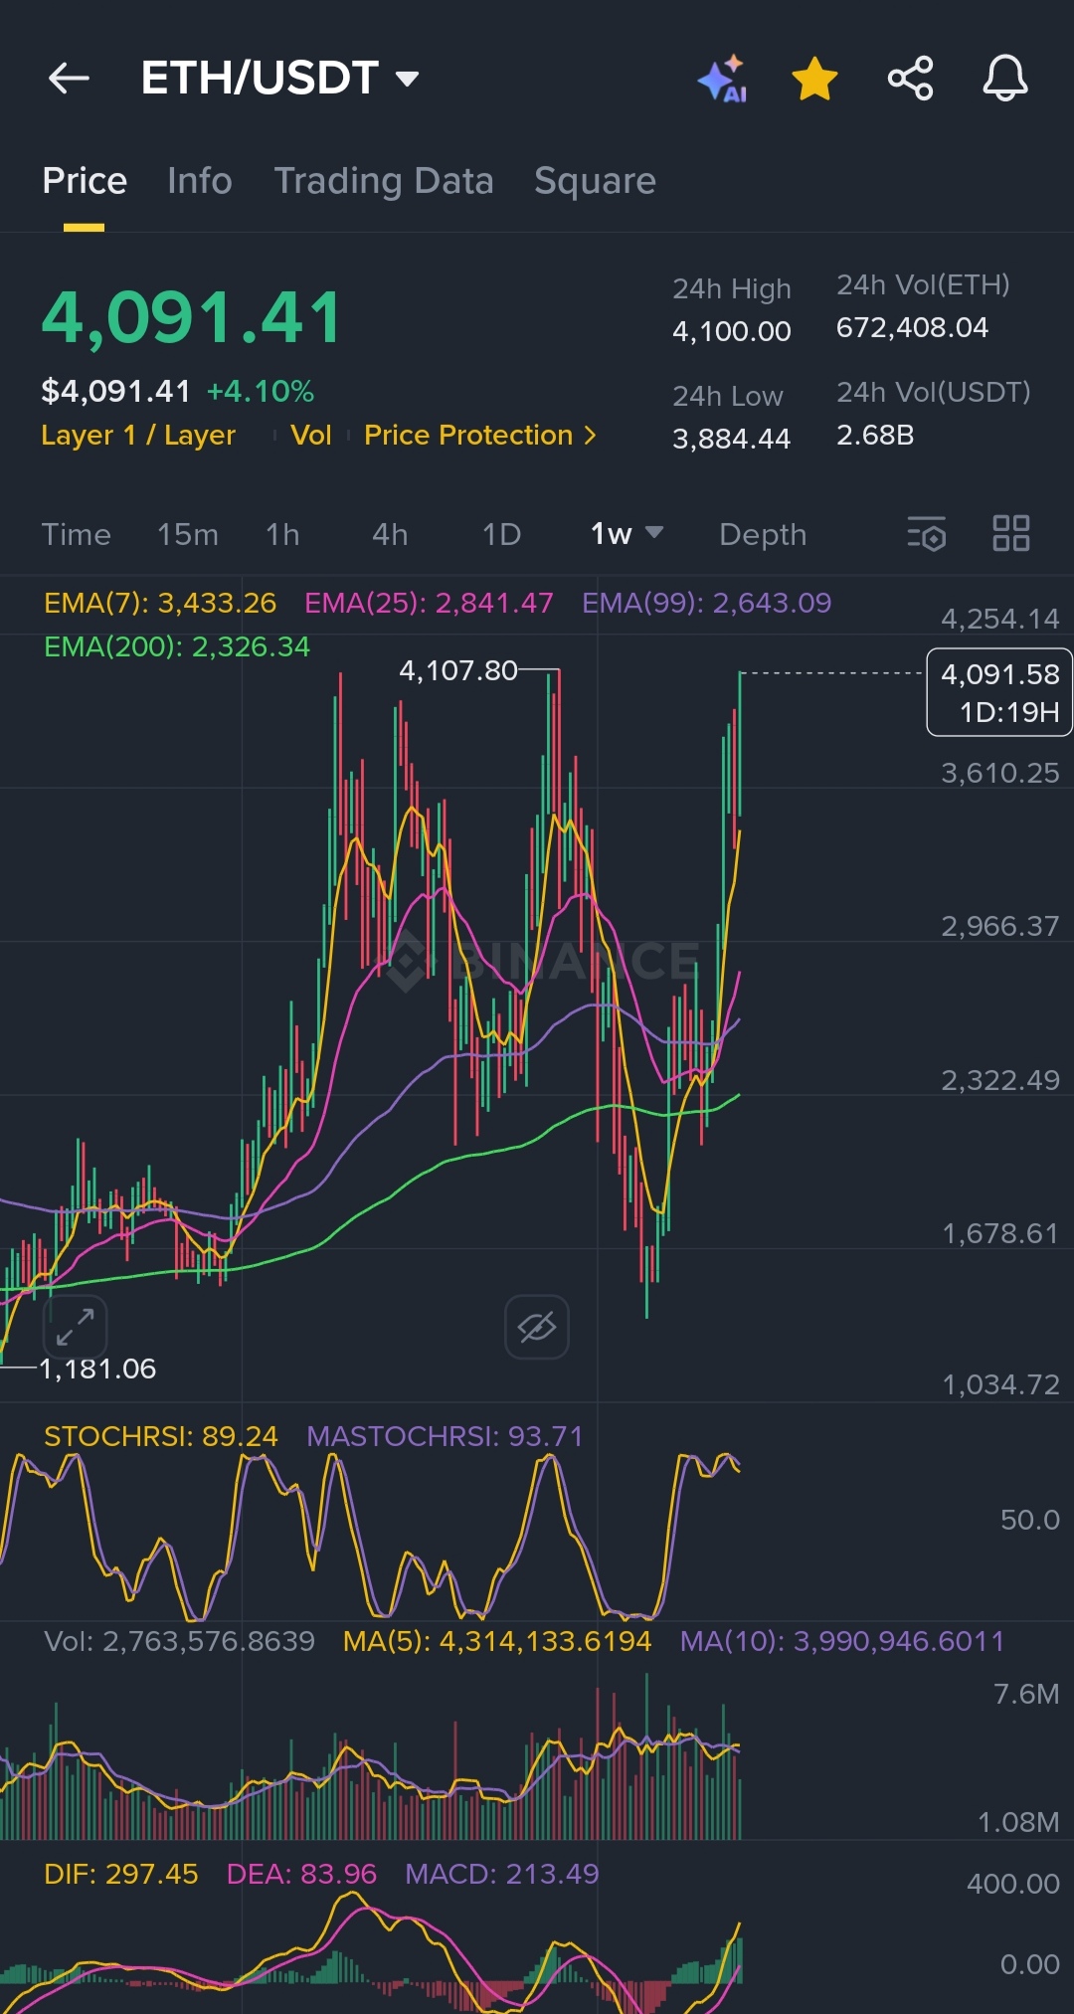1074x2014 pixels.
Task: Tap the back arrow icon
Action: click(69, 78)
